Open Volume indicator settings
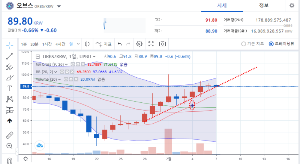This screenshot has width=300, height=164. coord(71,79)
